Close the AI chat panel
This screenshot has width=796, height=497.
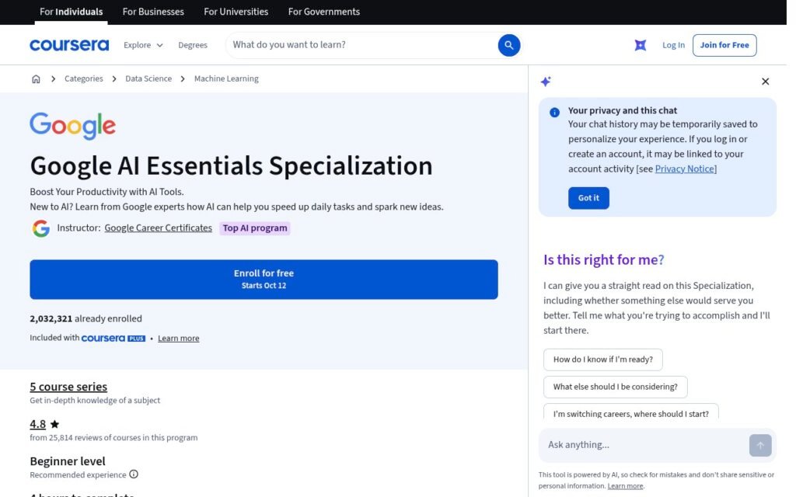(765, 81)
